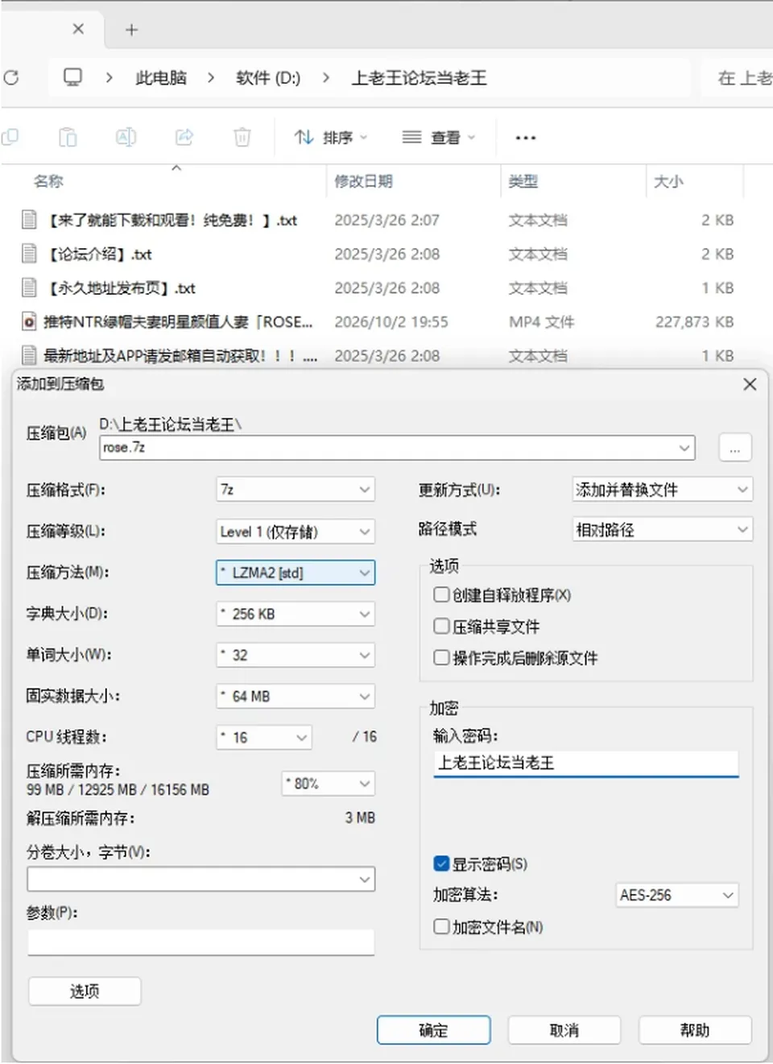Open the memory usage 80% dropdown

tap(329, 783)
